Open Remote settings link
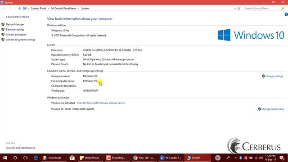The image size is (288, 162). click(15, 30)
